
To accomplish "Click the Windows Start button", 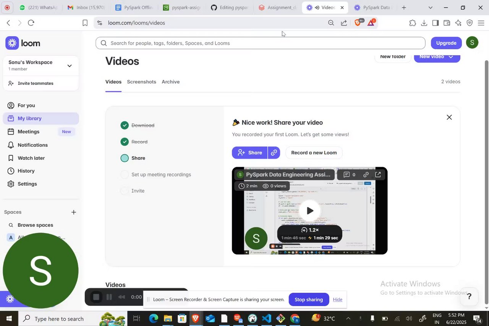I will 9,318.
